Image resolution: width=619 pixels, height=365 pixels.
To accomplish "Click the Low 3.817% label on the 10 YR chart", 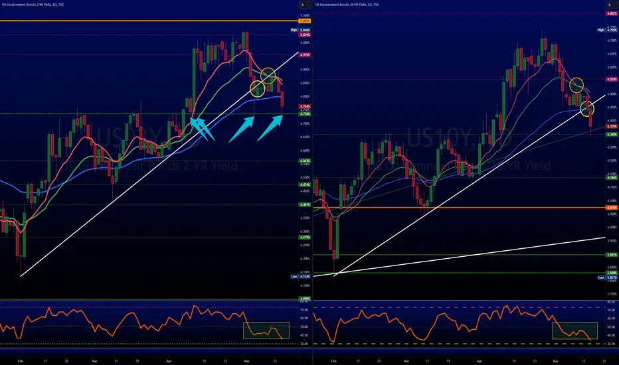I will (607, 277).
